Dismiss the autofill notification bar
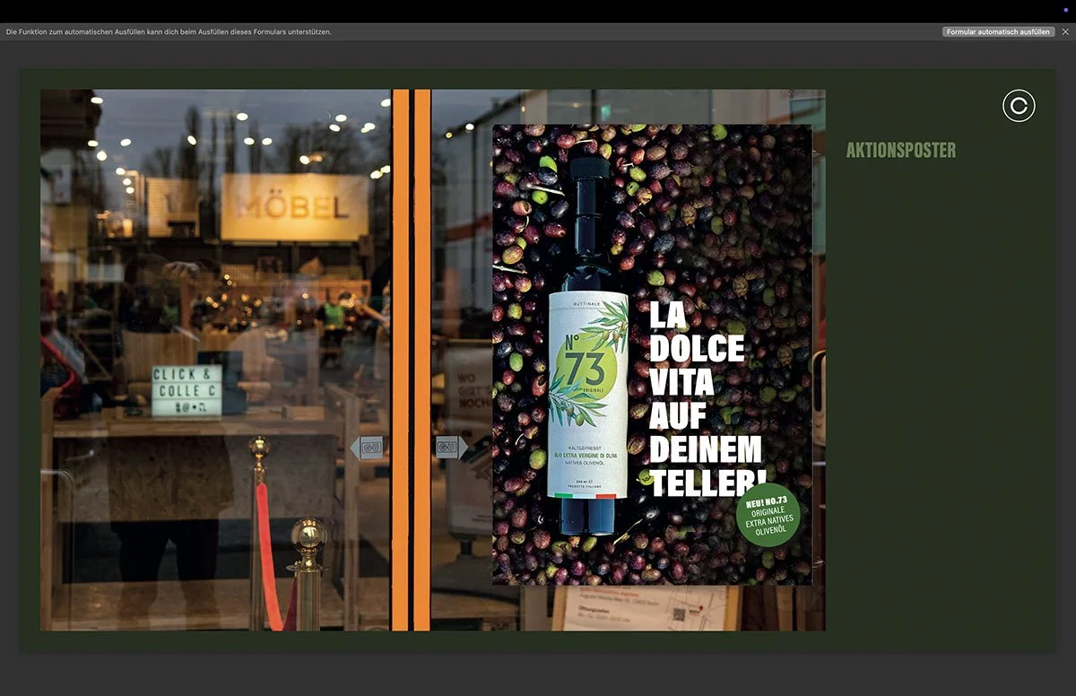 coord(1065,31)
